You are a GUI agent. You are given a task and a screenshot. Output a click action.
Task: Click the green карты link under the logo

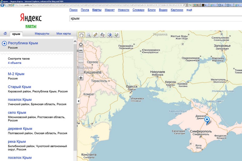click(x=31, y=26)
